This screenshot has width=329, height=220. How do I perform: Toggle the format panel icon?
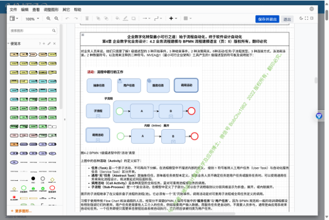312,18
